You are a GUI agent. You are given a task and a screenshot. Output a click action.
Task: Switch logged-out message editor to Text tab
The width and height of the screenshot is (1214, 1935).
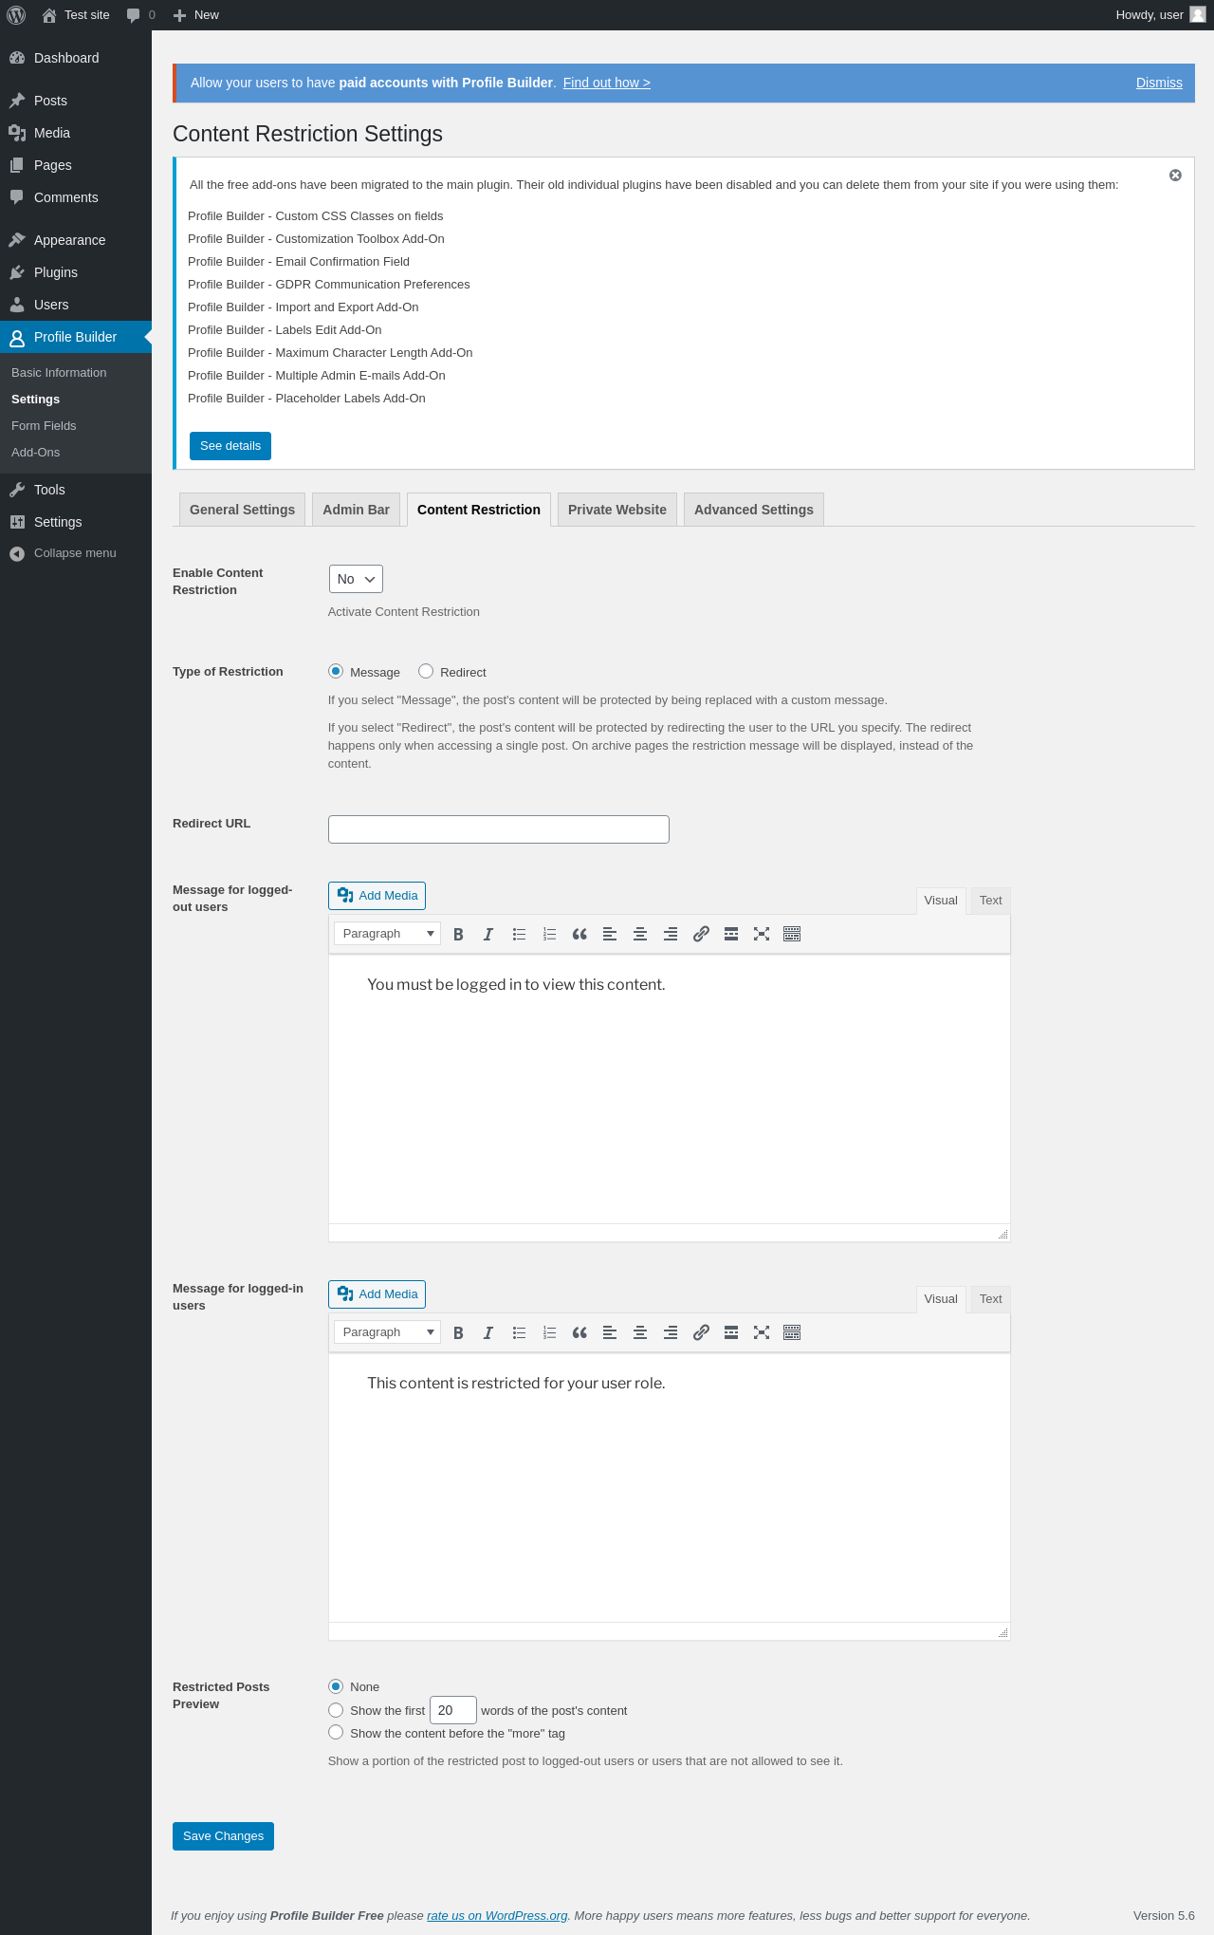991,901
